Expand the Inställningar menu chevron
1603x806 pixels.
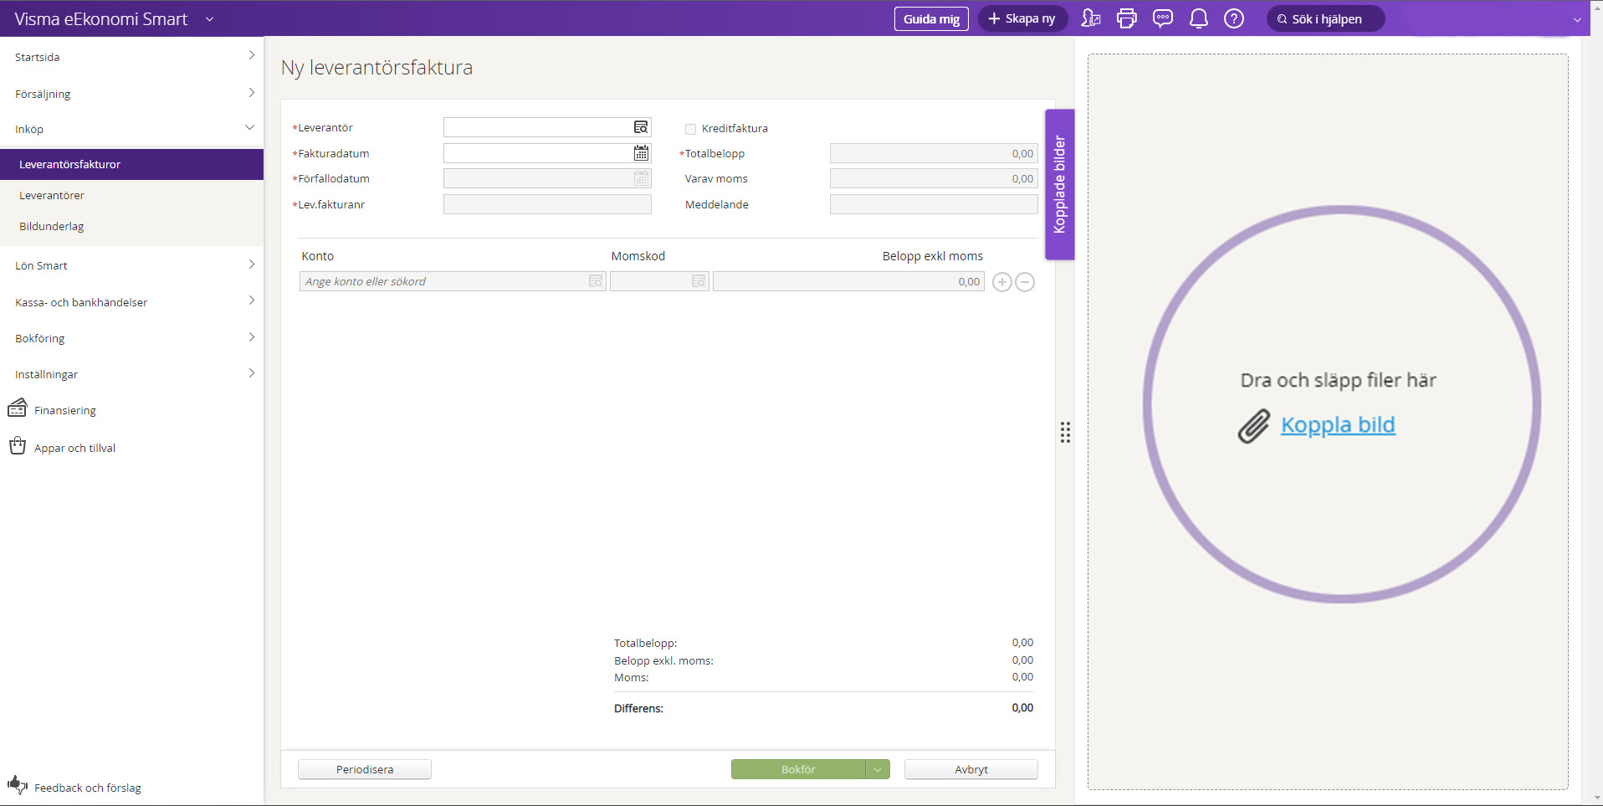coord(251,373)
